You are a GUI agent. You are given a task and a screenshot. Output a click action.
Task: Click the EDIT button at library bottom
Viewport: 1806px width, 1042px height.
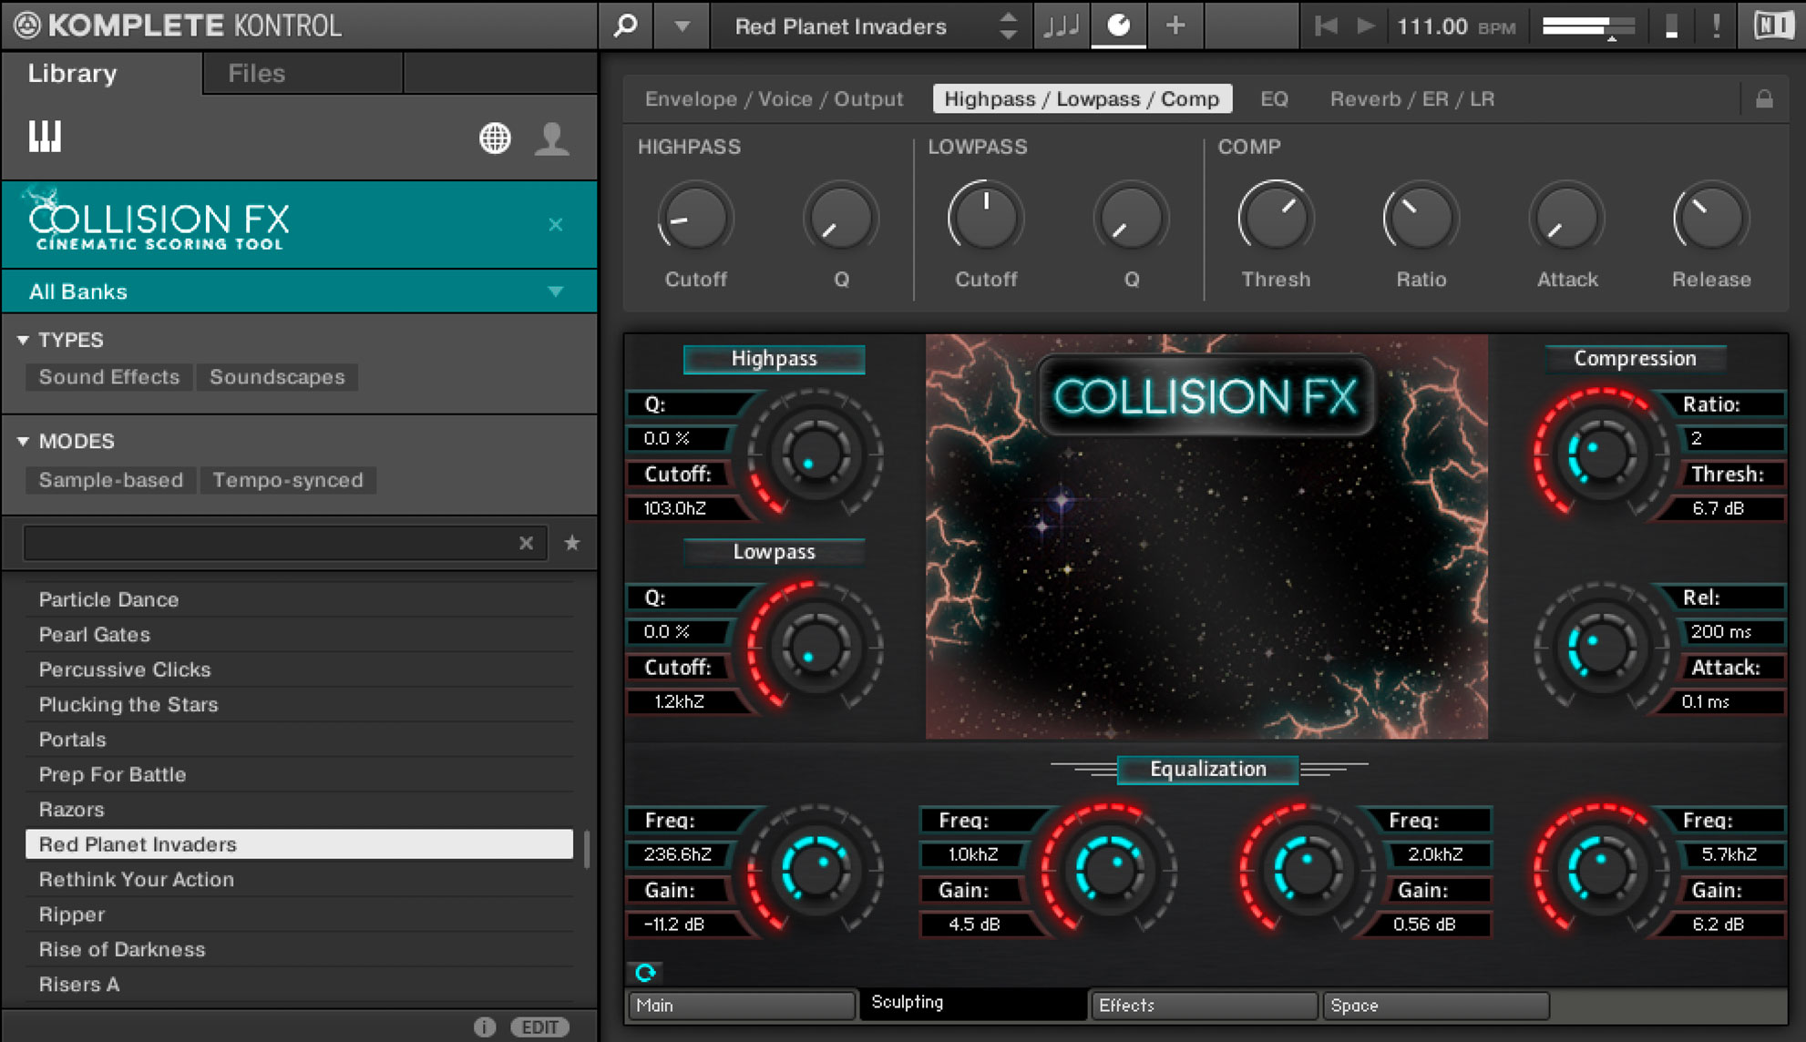click(x=540, y=1027)
